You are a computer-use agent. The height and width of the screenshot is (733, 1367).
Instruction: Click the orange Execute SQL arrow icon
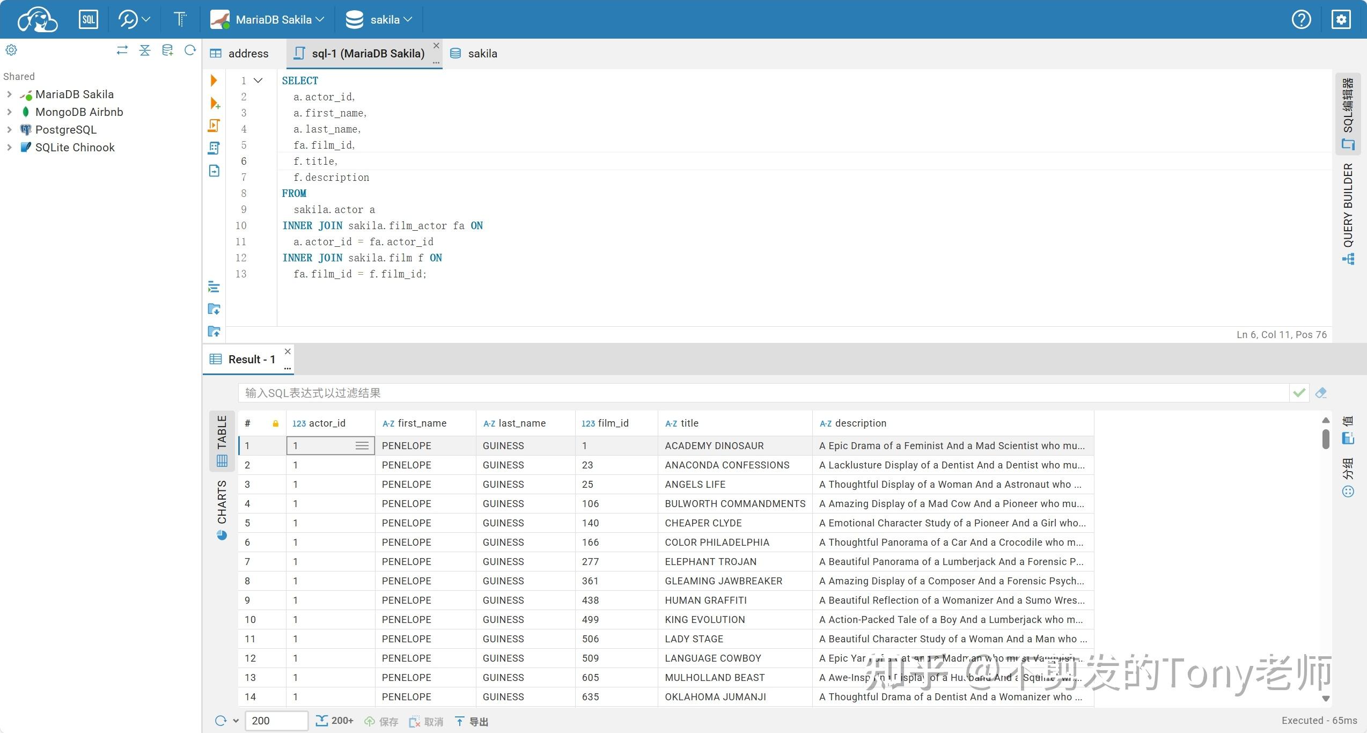(214, 80)
